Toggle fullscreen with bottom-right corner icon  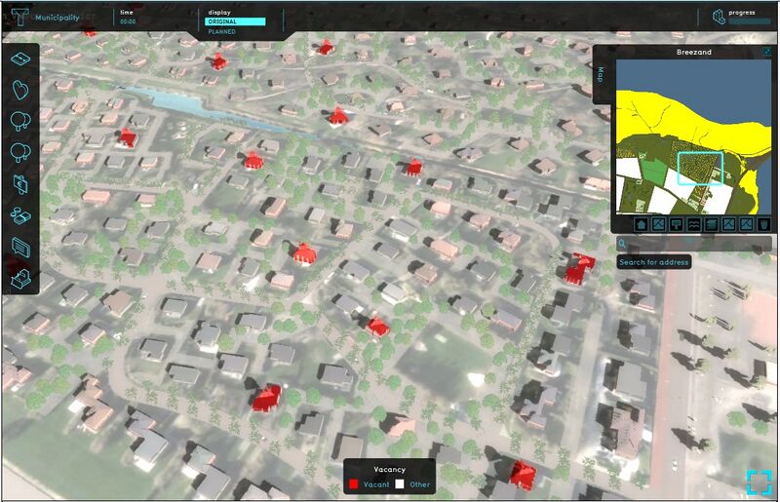point(760,482)
